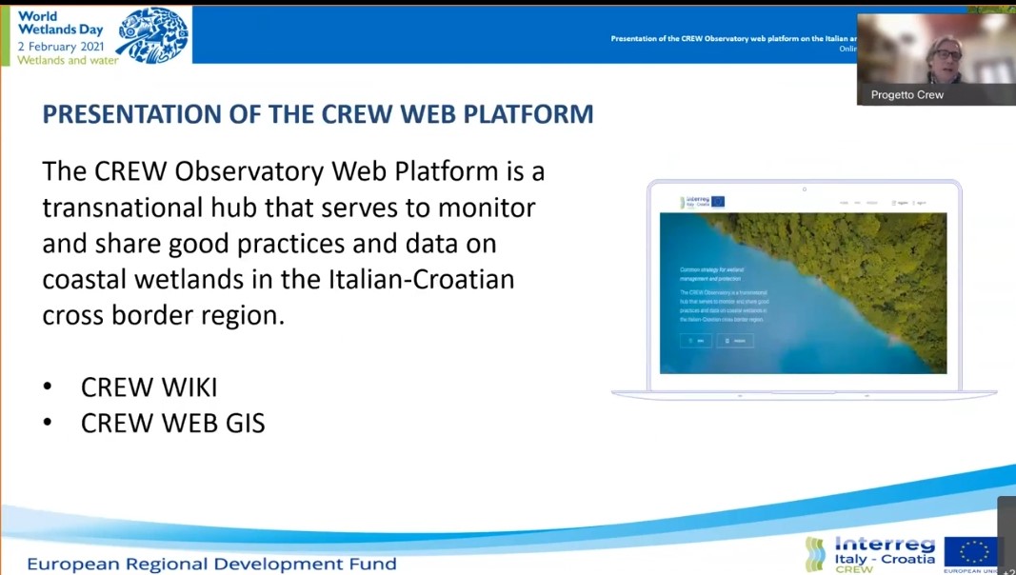Screen dimensions: 1016x575
Task: Click the webgis button on laptop screen
Action: (x=734, y=340)
